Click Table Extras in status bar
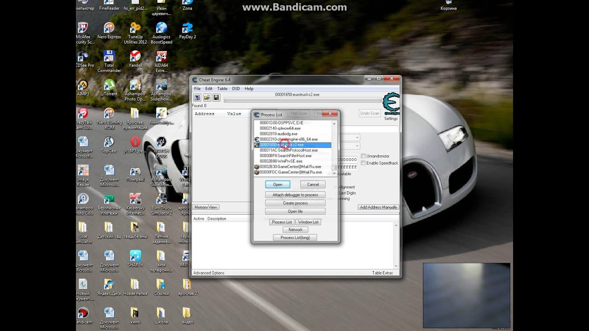589x331 pixels. (382, 273)
